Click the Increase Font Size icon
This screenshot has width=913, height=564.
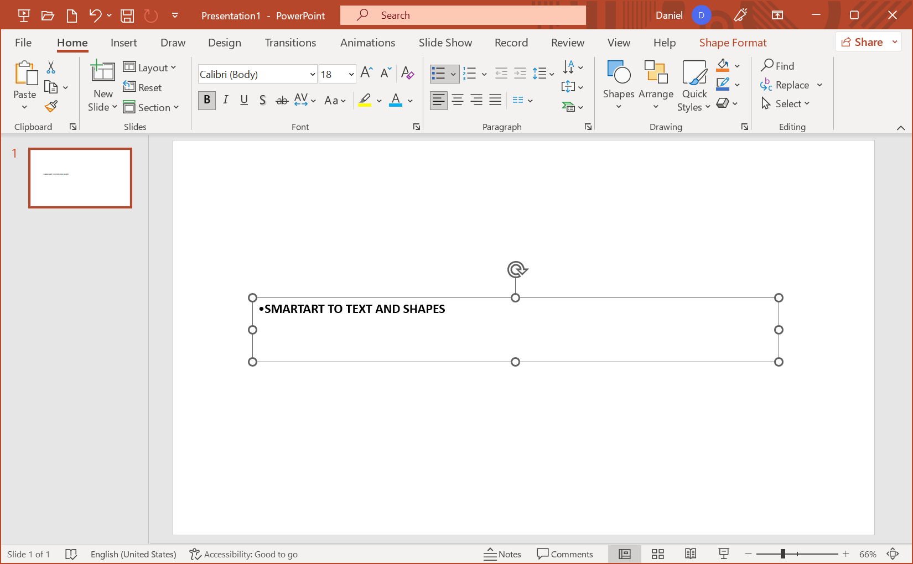366,72
